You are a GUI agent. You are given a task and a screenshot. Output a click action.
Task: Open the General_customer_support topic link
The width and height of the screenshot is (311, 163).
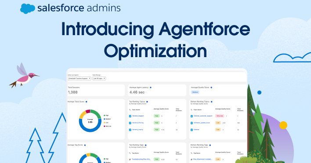203,116
